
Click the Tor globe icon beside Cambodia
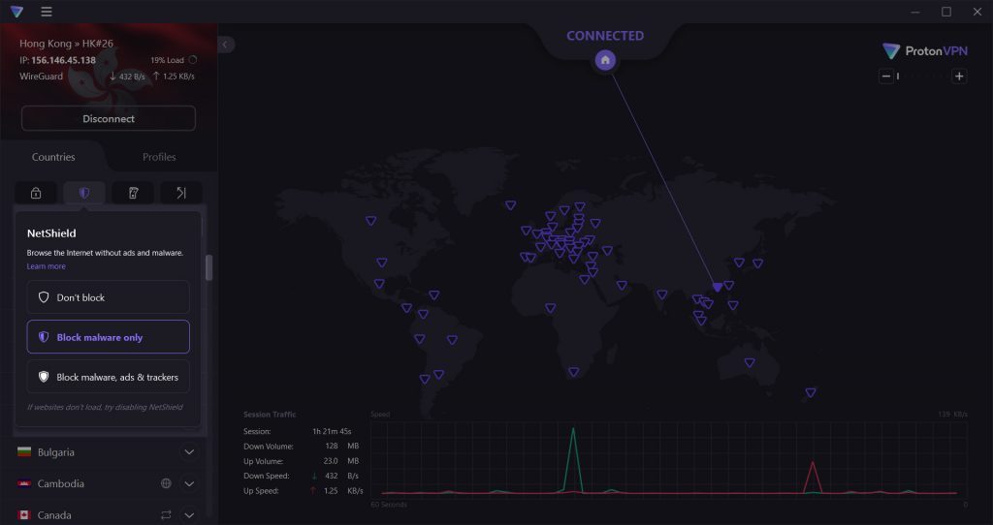[166, 483]
